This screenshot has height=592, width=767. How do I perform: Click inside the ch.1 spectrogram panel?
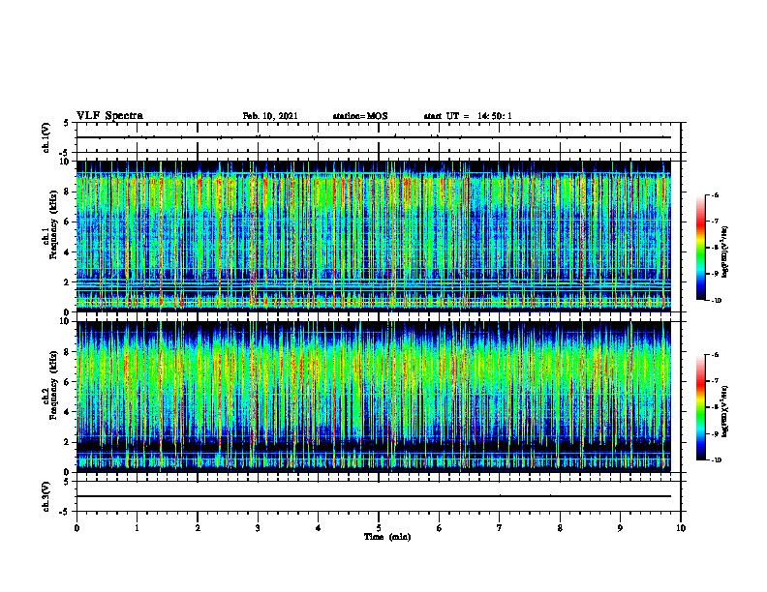click(x=374, y=236)
